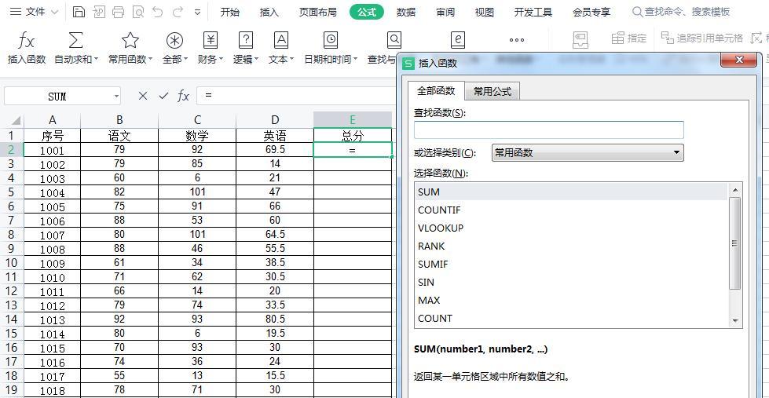The width and height of the screenshot is (769, 398).
Task: Open the Text (文本) functions icon
Action: pyautogui.click(x=281, y=40)
